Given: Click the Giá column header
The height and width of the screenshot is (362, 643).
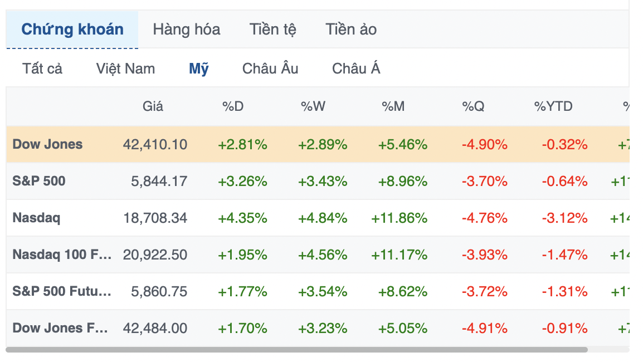Looking at the screenshot, I should click(153, 106).
